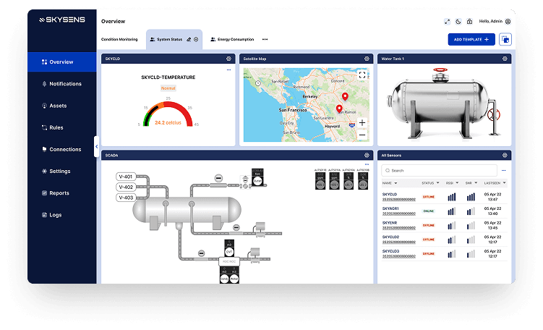Expand the LASTSEEN column sort dropdown
543x330 pixels.
point(504,183)
